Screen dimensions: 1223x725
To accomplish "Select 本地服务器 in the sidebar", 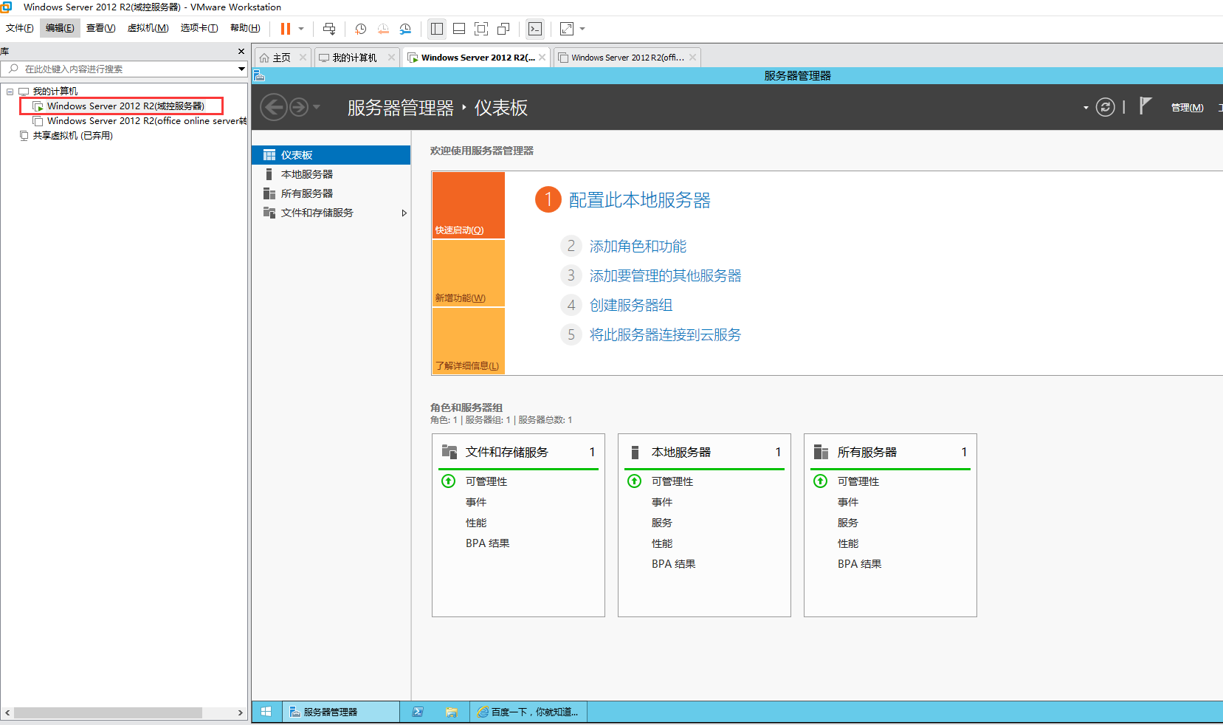I will [331, 174].
